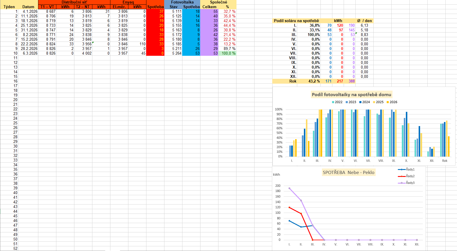This screenshot has height=251, width=457.
Task: Click the percentage cell '13,2 %'
Action: [227, 44]
